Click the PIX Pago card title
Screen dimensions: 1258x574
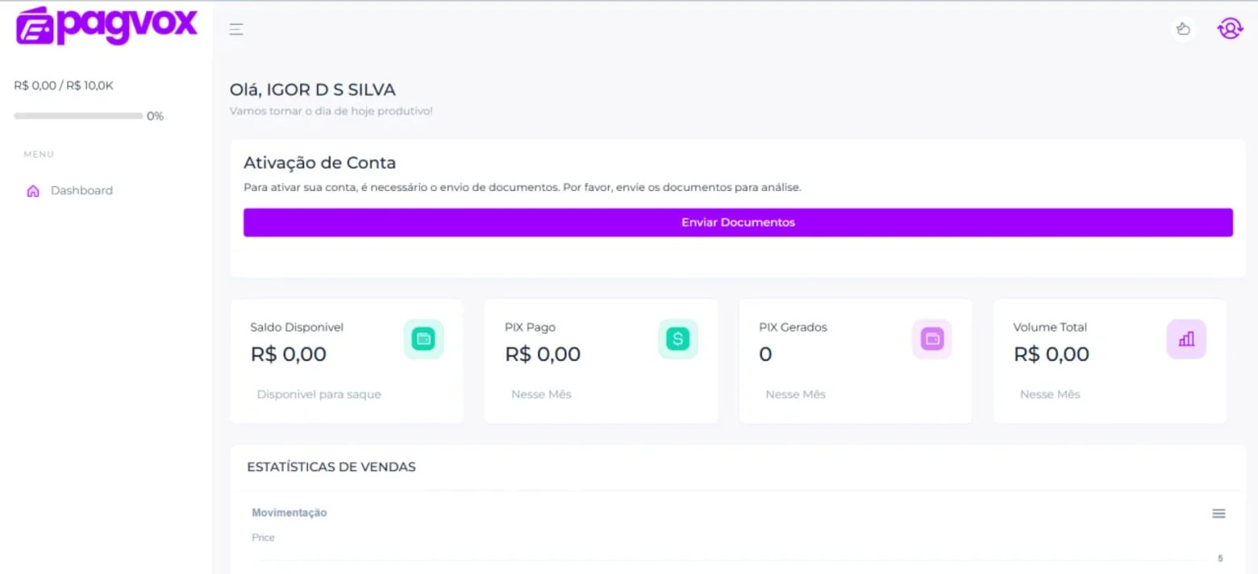tap(530, 327)
